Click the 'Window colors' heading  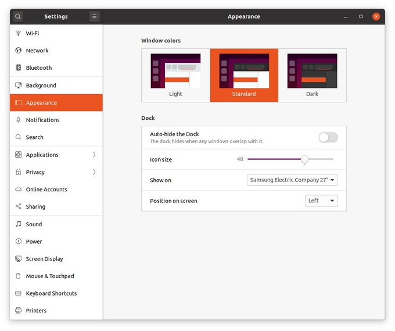click(x=161, y=40)
